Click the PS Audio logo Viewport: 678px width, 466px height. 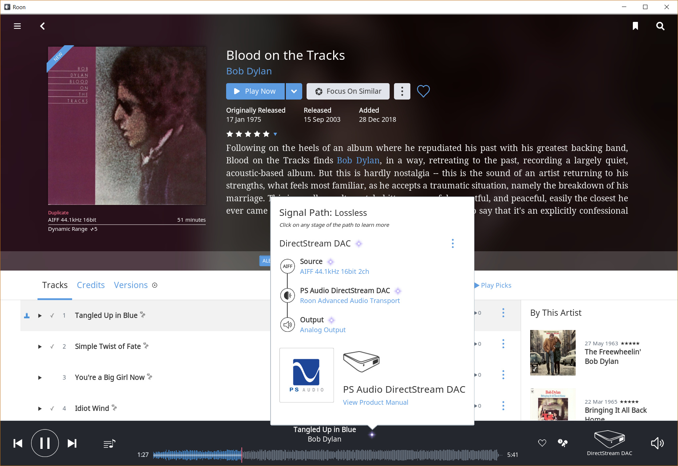(307, 375)
